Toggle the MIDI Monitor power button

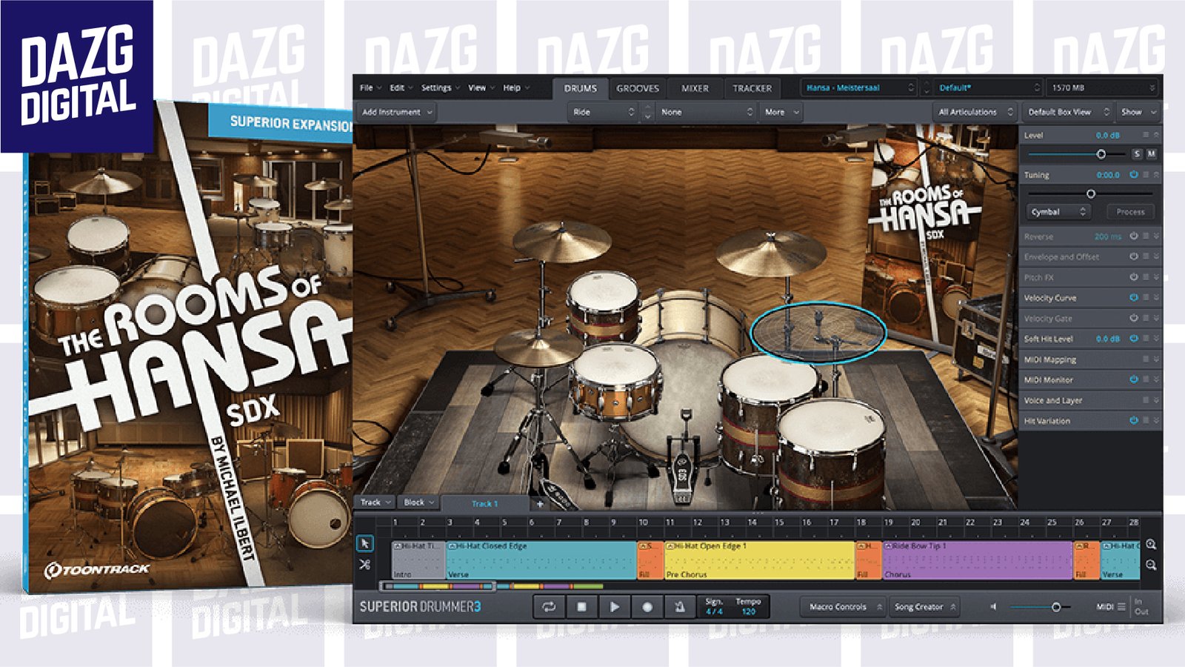(x=1133, y=379)
